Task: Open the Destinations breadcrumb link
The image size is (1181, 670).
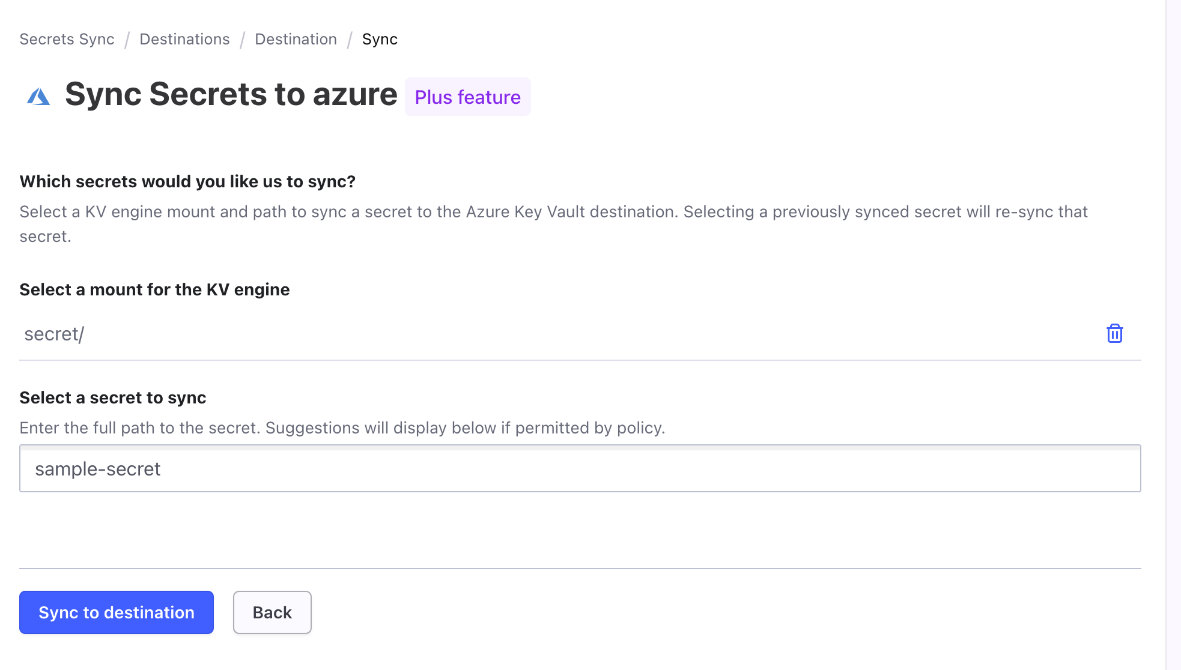Action: pyautogui.click(x=184, y=39)
